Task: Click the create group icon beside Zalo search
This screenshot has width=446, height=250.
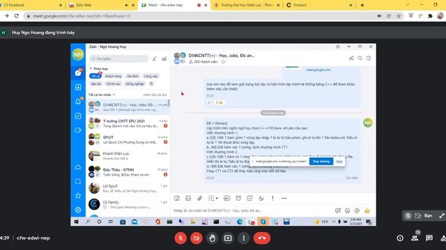Action: coord(164,58)
